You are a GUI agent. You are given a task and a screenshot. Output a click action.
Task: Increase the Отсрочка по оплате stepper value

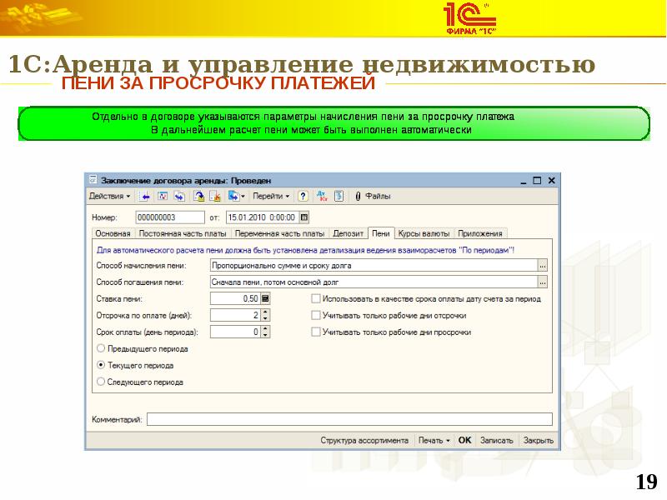(x=265, y=312)
